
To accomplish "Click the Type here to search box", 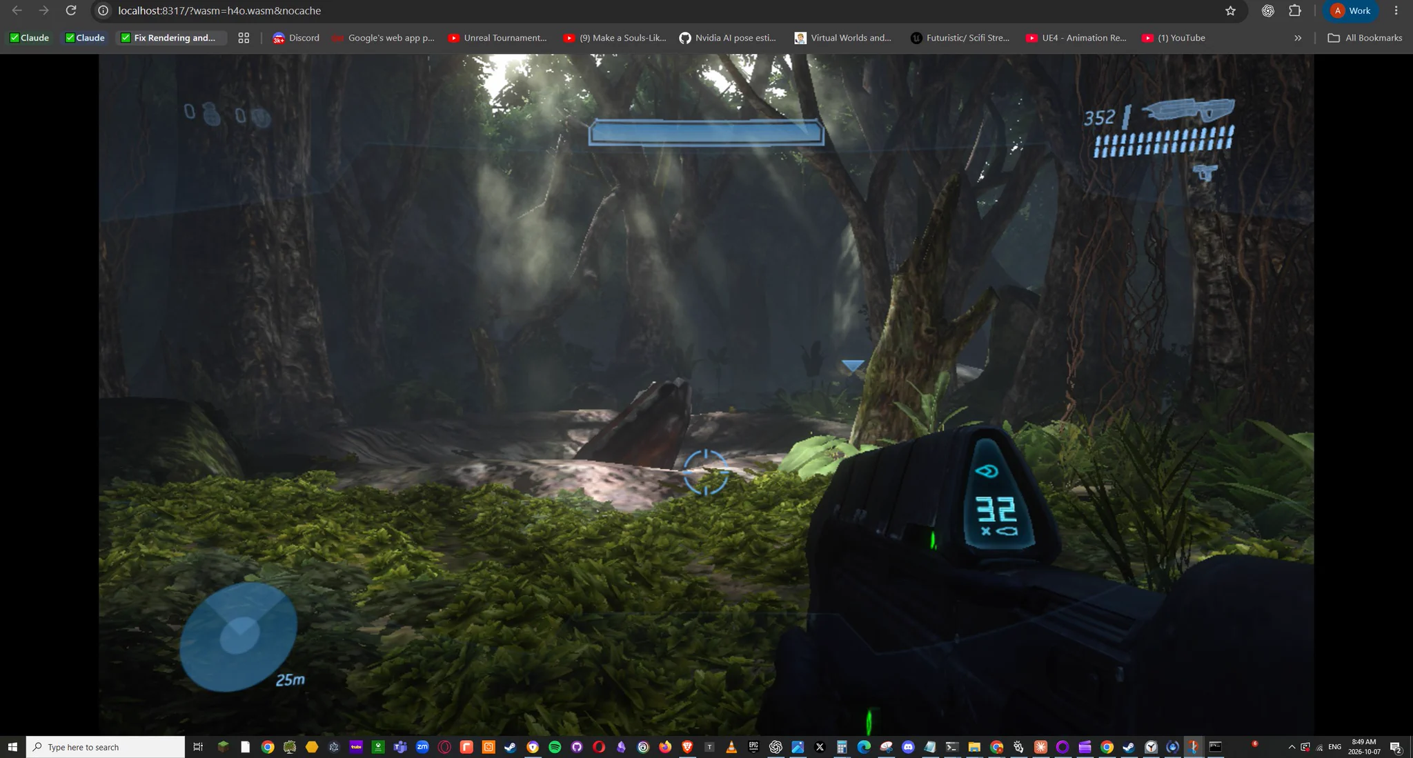I will (106, 747).
